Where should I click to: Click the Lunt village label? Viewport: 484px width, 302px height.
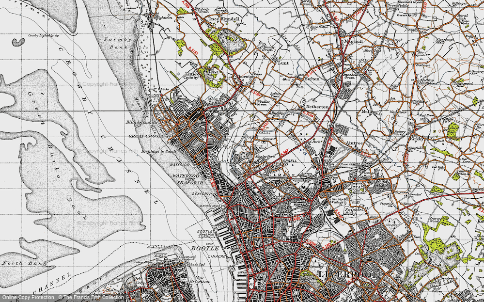point(283,63)
